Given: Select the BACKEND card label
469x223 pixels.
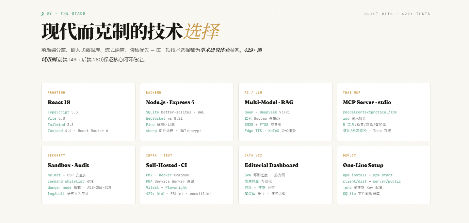Looking at the screenshot, I should pos(154,93).
